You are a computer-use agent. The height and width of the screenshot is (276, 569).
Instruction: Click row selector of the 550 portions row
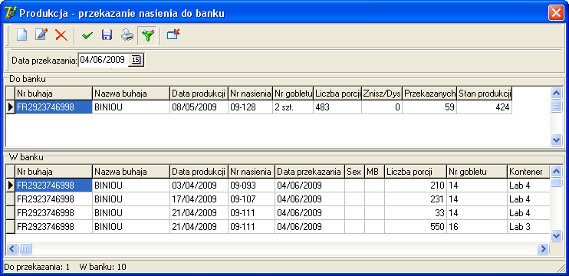pos(11,227)
